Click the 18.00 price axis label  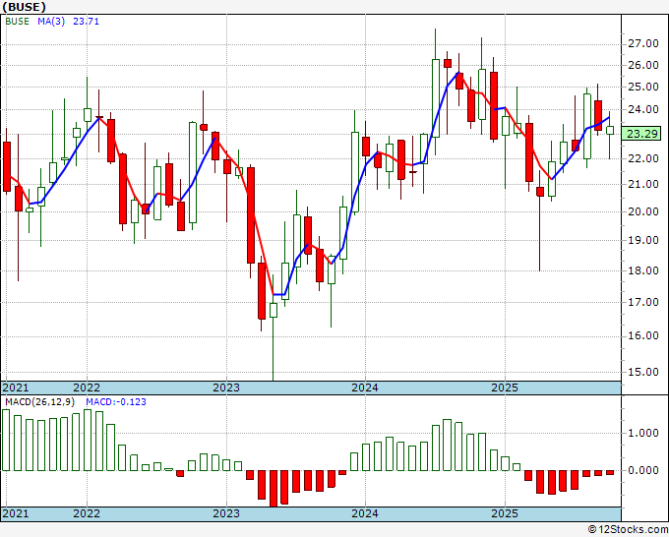(x=643, y=270)
